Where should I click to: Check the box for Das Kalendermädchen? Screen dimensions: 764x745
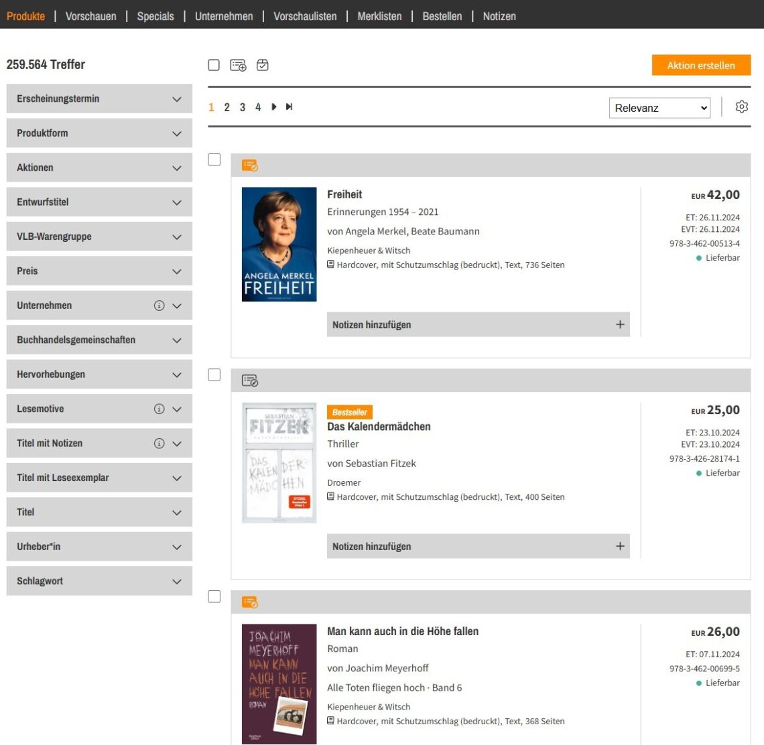[214, 375]
